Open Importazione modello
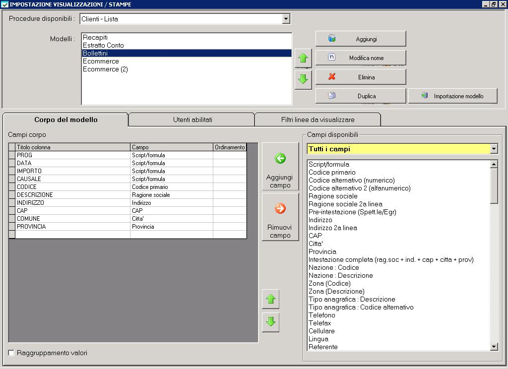 [452, 96]
